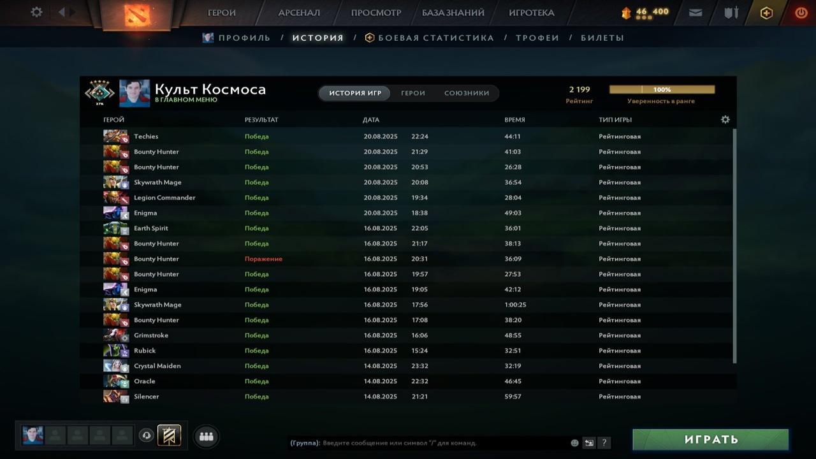Open the party finder group icon

click(206, 437)
